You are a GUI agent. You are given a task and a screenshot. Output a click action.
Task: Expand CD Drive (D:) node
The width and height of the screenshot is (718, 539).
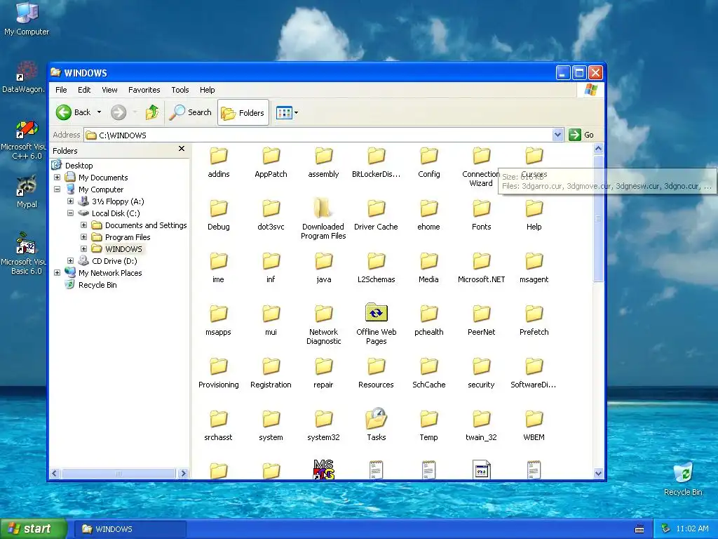pyautogui.click(x=71, y=261)
